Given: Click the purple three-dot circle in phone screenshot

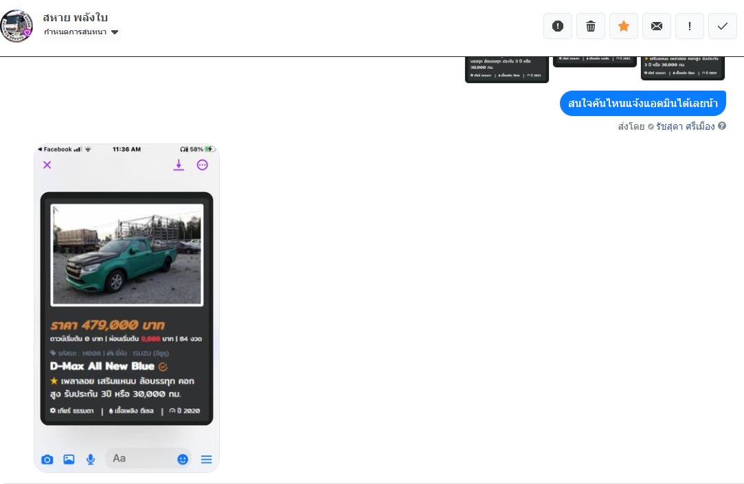Looking at the screenshot, I should (203, 165).
